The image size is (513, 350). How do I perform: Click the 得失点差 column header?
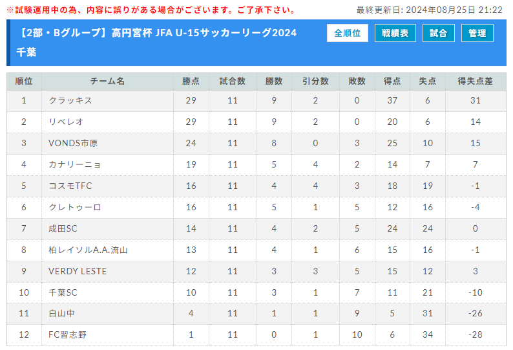(476, 82)
